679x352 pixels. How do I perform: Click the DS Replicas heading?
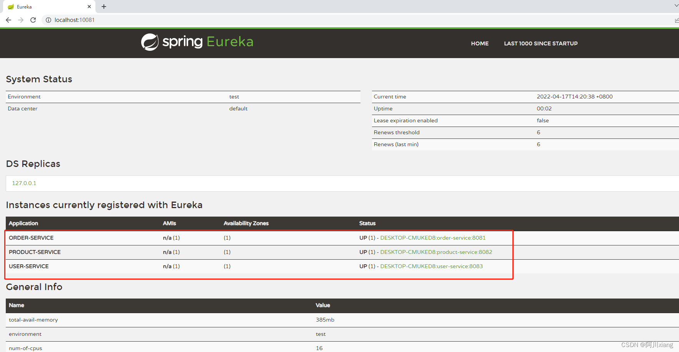click(x=33, y=164)
